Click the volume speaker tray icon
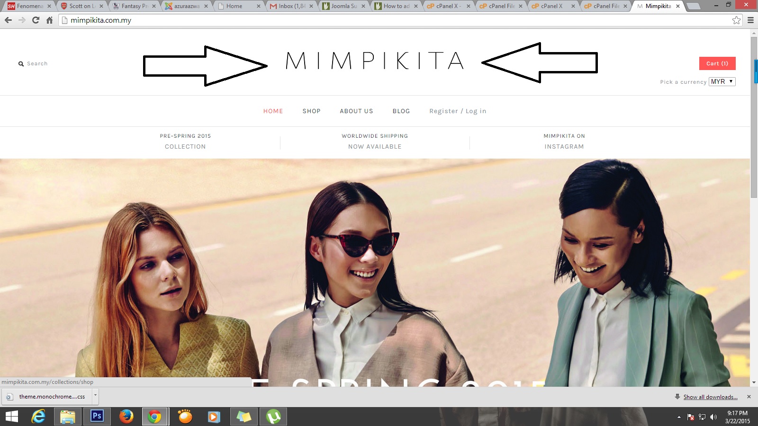Viewport: 758px width, 426px height. coord(713,417)
